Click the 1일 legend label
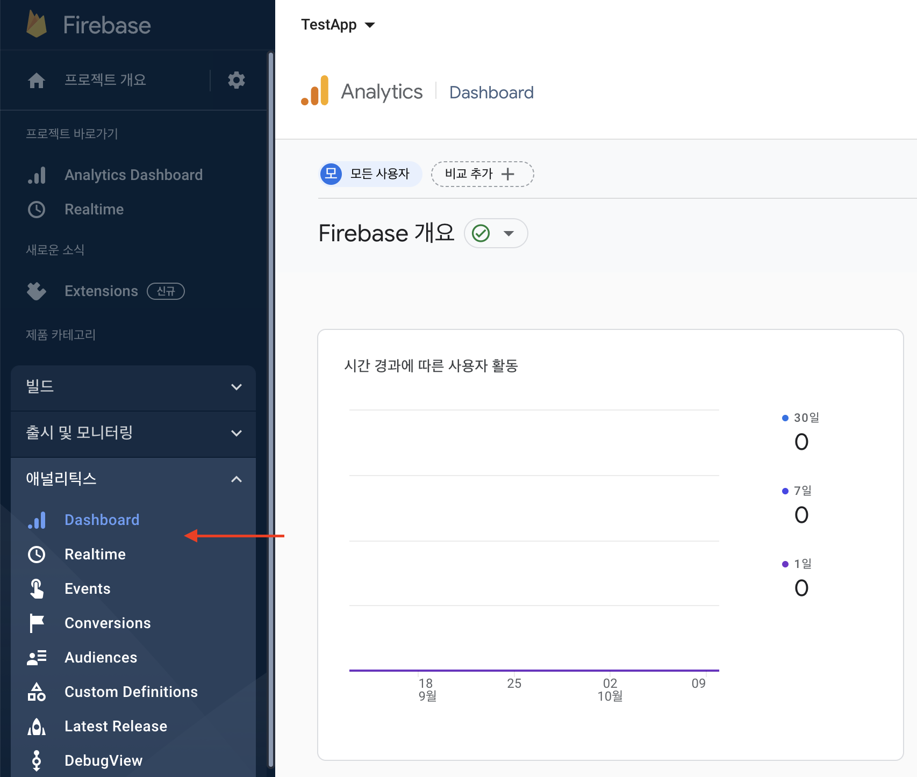This screenshot has width=917, height=777. pyautogui.click(x=803, y=564)
